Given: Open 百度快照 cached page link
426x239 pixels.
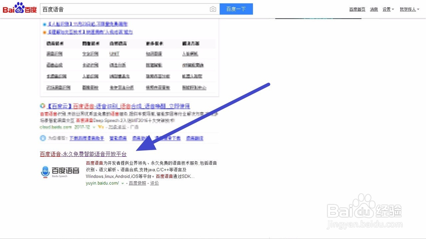Looking at the screenshot, I should [137, 183].
